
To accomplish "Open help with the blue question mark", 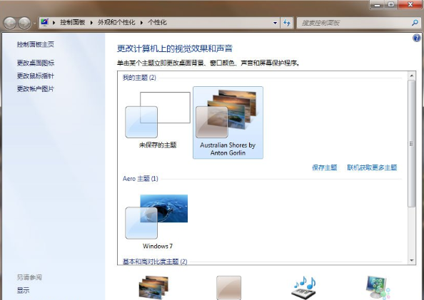I will (x=417, y=38).
